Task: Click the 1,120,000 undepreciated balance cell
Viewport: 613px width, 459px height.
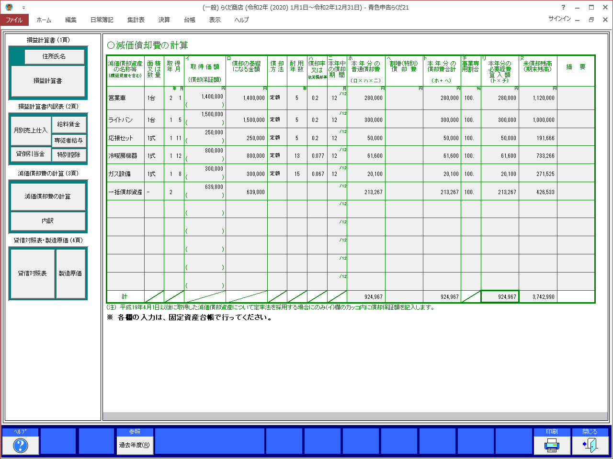Action: [x=538, y=98]
